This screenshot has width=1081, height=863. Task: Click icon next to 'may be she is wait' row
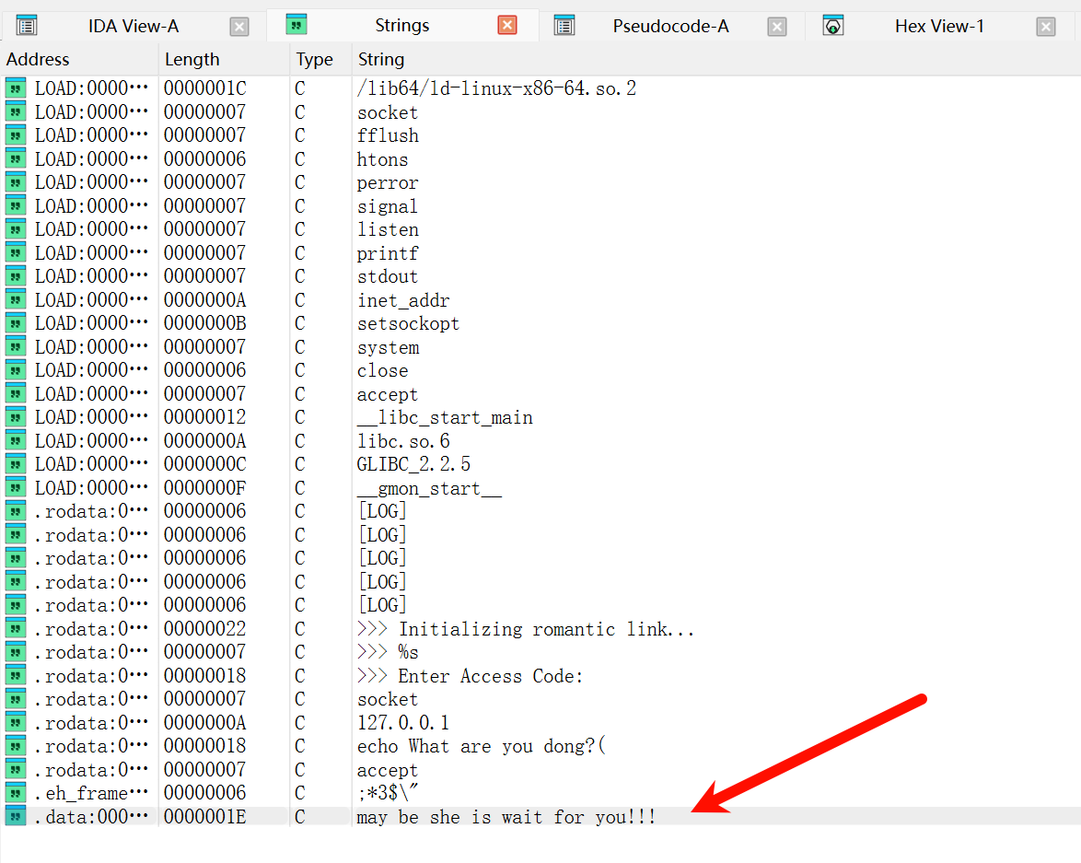(x=15, y=817)
